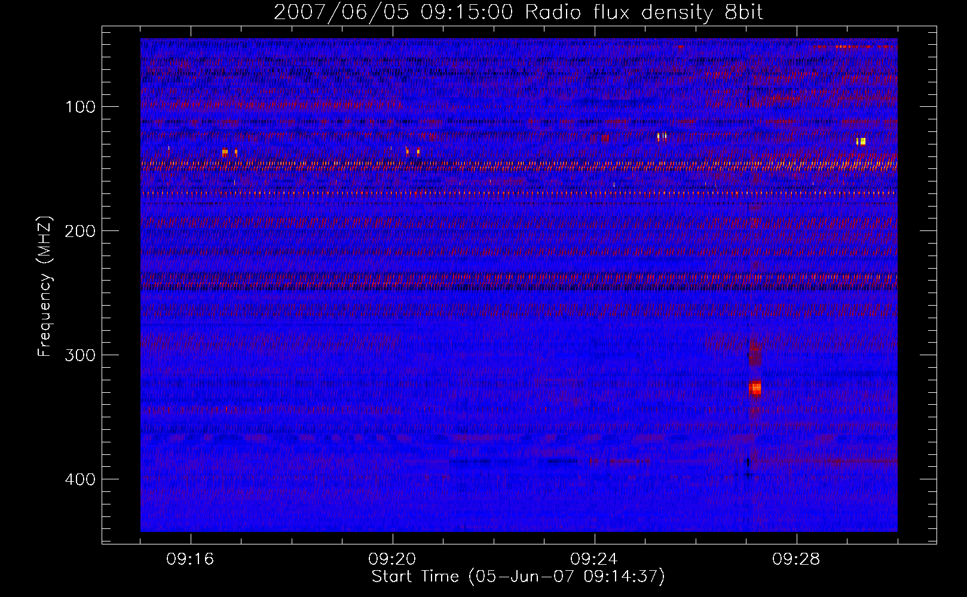Image resolution: width=967 pixels, height=597 pixels.
Task: Click the bright red-yellow burst near 330 MHz
Action: (x=755, y=388)
